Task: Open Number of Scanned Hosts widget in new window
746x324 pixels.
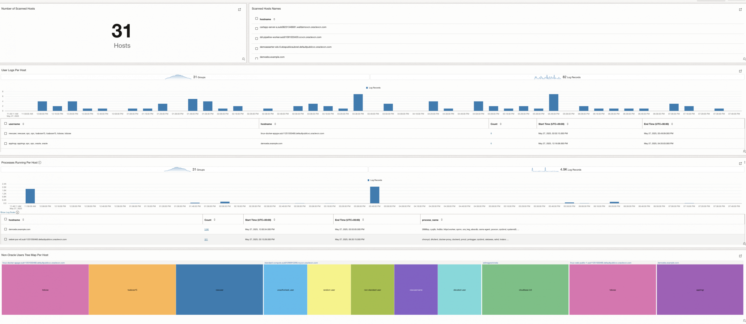Action: coord(240,10)
